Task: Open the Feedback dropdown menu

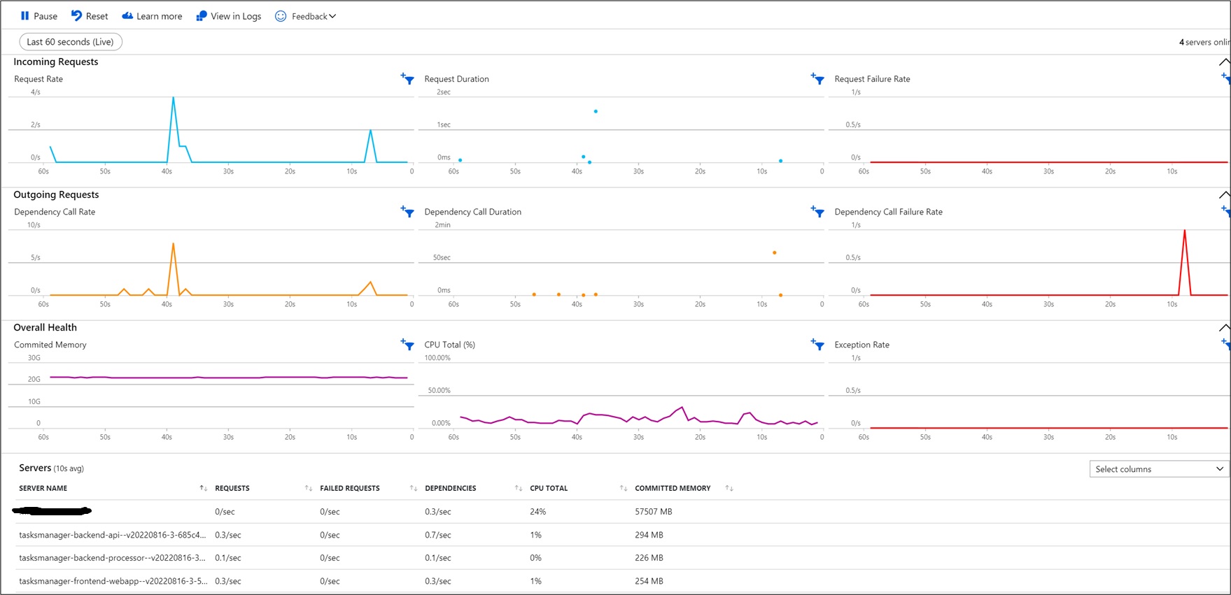Action: click(x=306, y=16)
